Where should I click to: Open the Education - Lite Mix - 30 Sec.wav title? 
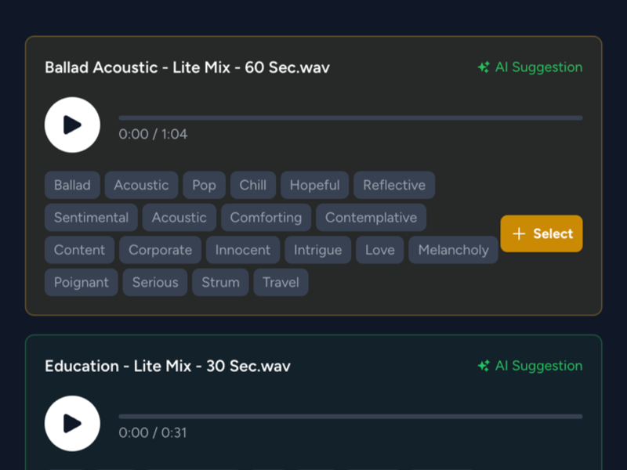[x=168, y=366]
